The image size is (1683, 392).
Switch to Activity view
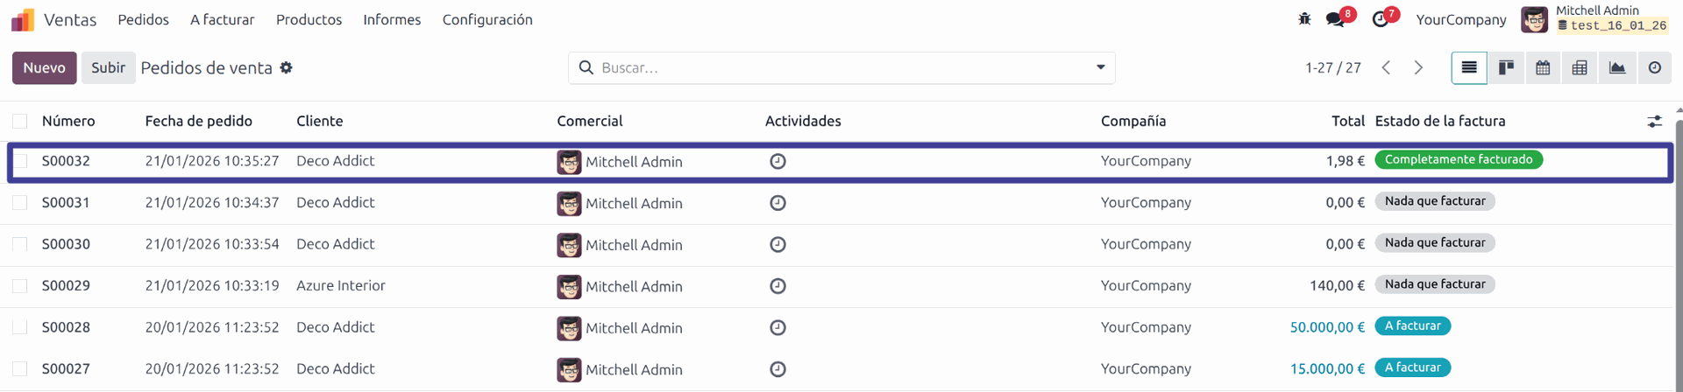pos(1654,68)
